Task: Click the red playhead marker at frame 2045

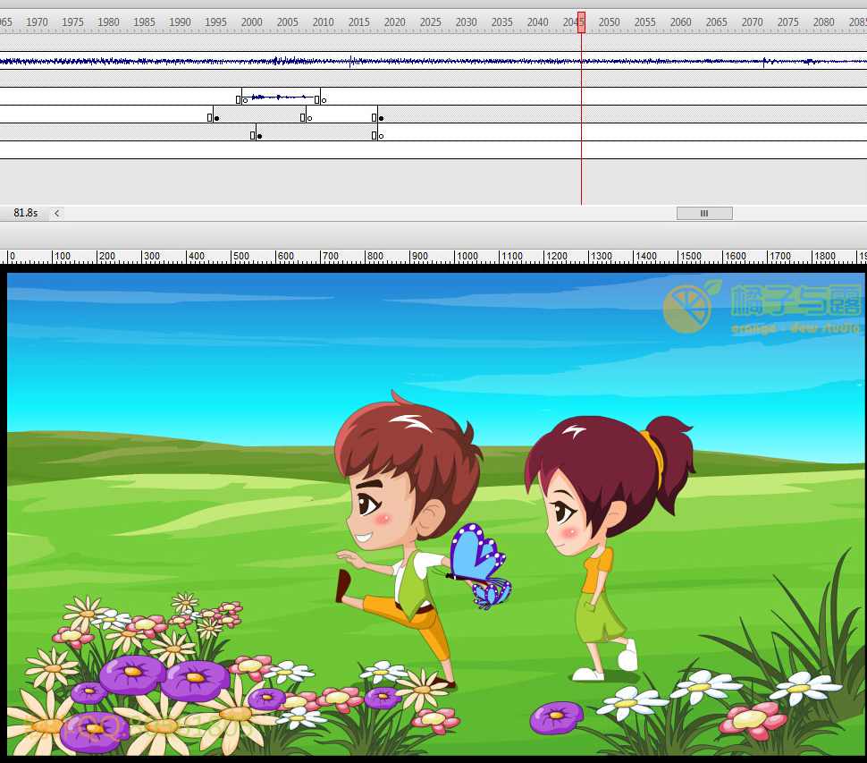Action: tap(581, 22)
